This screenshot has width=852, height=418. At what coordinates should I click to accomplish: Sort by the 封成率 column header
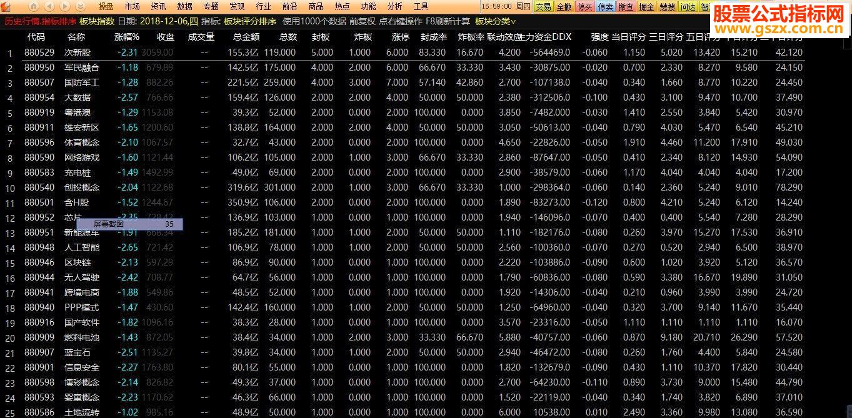433,37
